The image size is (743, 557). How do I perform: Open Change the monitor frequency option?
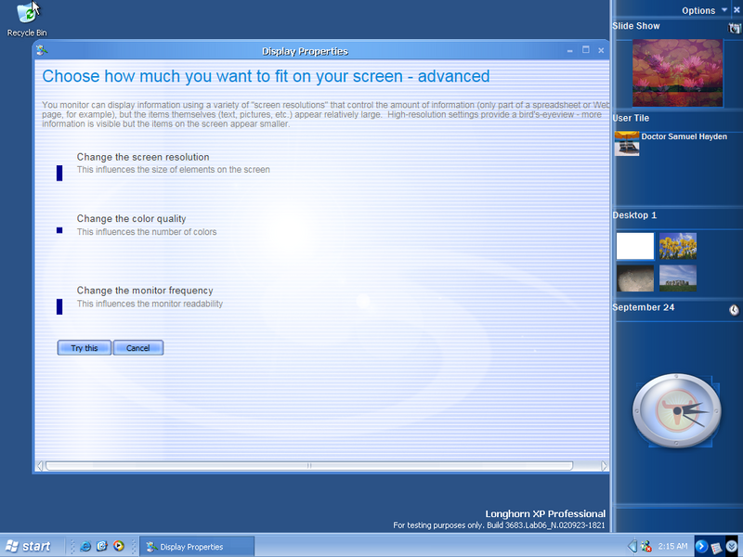[145, 291]
